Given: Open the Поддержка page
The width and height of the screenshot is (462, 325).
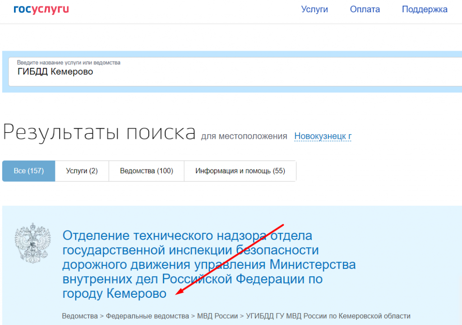Looking at the screenshot, I should click(x=425, y=9).
